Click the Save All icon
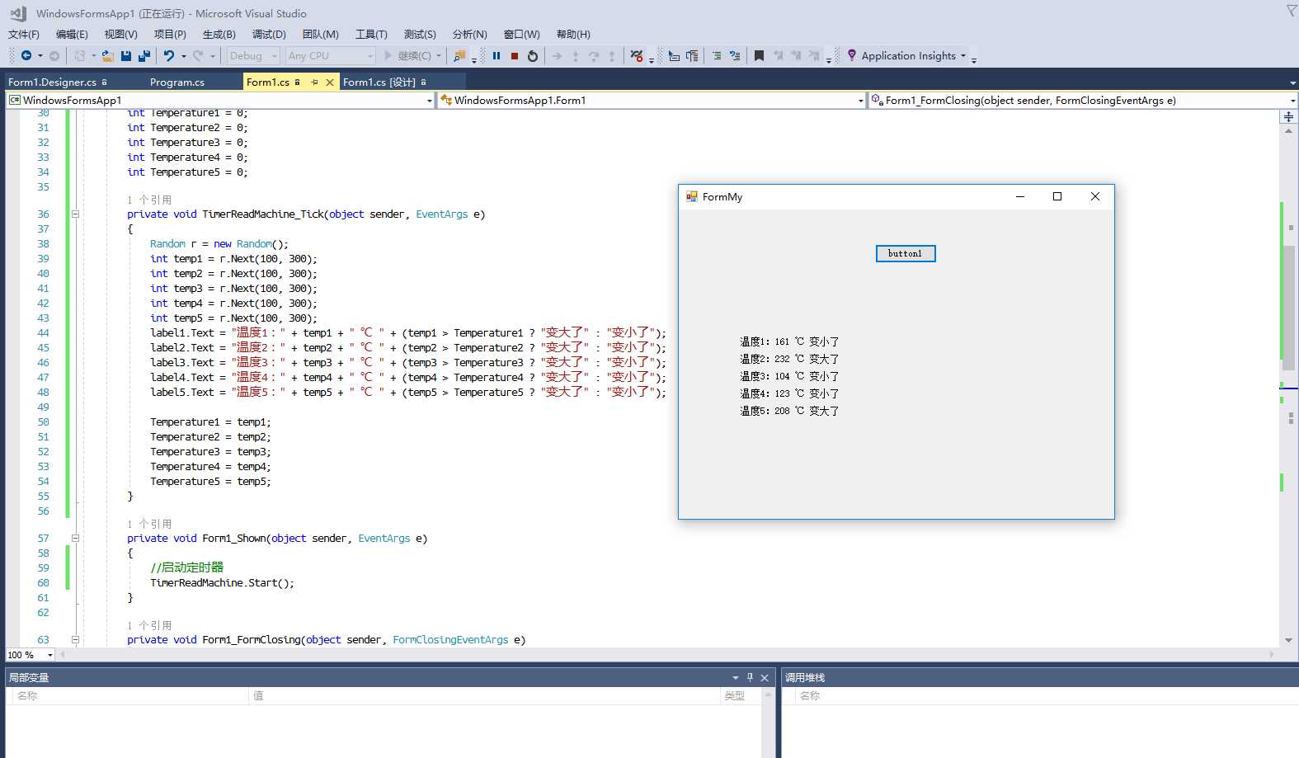 coord(144,56)
